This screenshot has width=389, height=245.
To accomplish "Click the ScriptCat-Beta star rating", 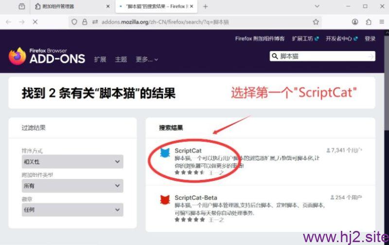I will 190,219.
